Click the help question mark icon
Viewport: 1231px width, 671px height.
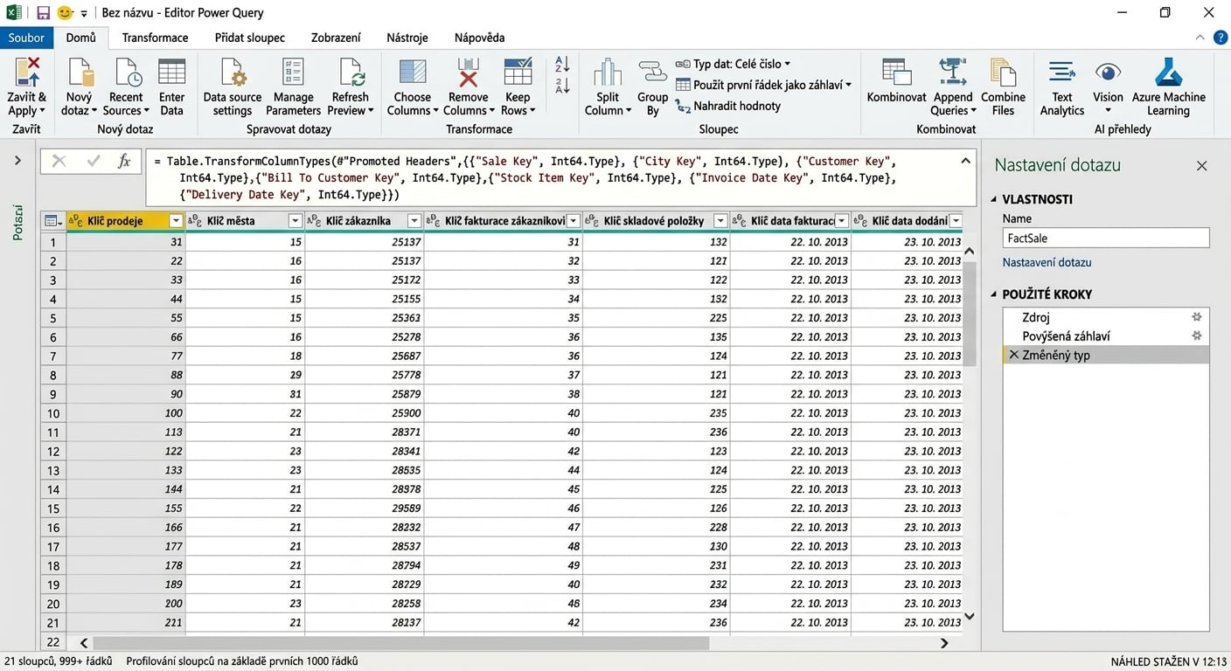click(1221, 38)
